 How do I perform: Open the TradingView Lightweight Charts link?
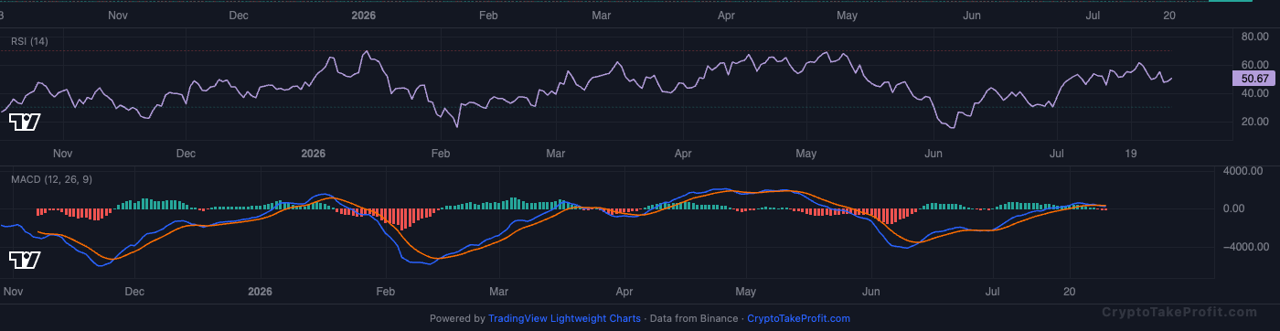(x=565, y=319)
